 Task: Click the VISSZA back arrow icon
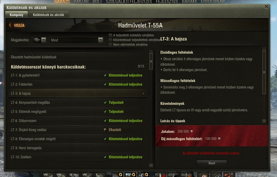[x=10, y=25]
